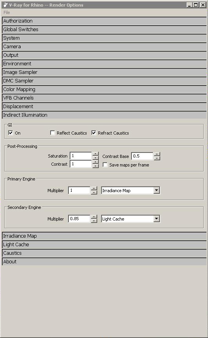Image resolution: width=208 pixels, height=338 pixels.
Task: Expand the Camera rollout
Action: point(104,47)
